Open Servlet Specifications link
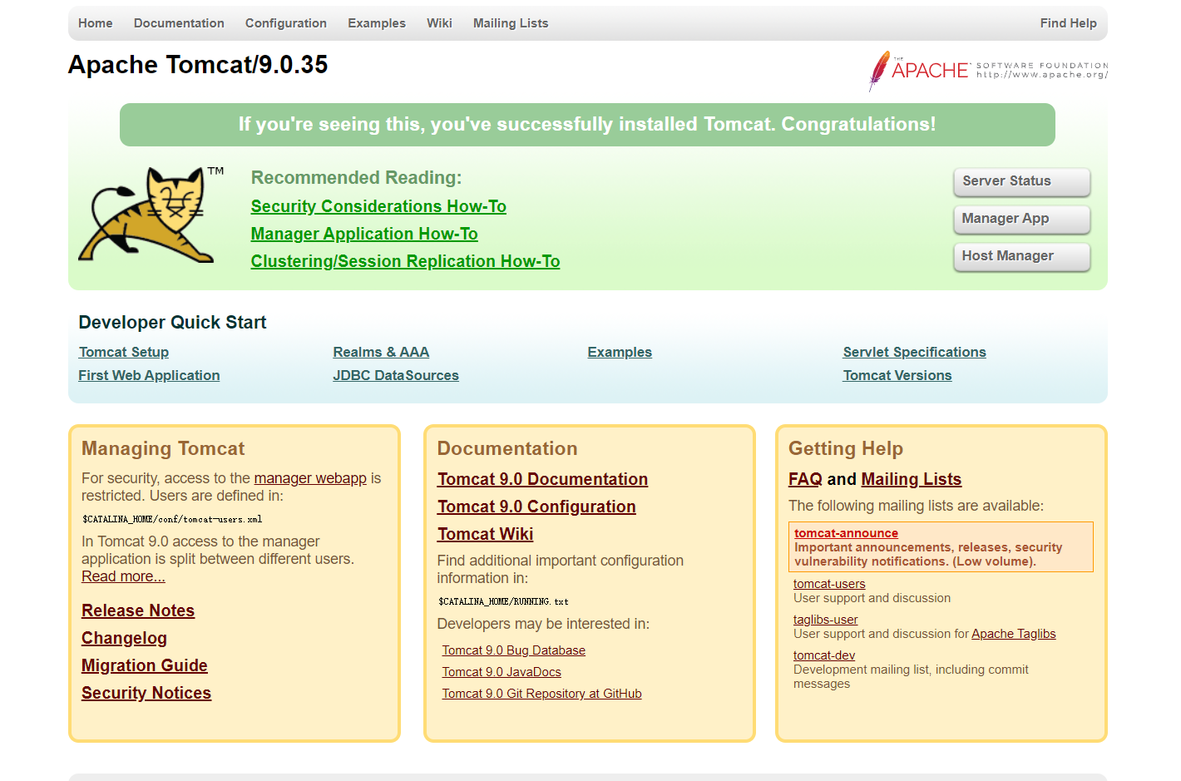 914,352
